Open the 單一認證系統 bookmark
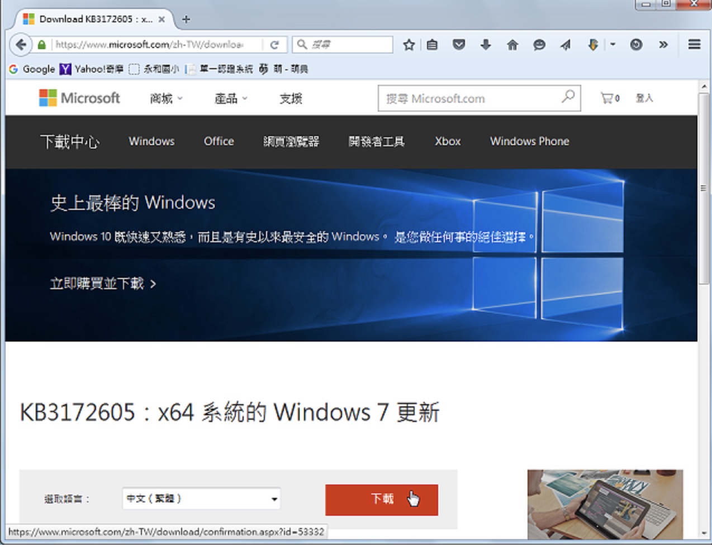 click(x=220, y=69)
